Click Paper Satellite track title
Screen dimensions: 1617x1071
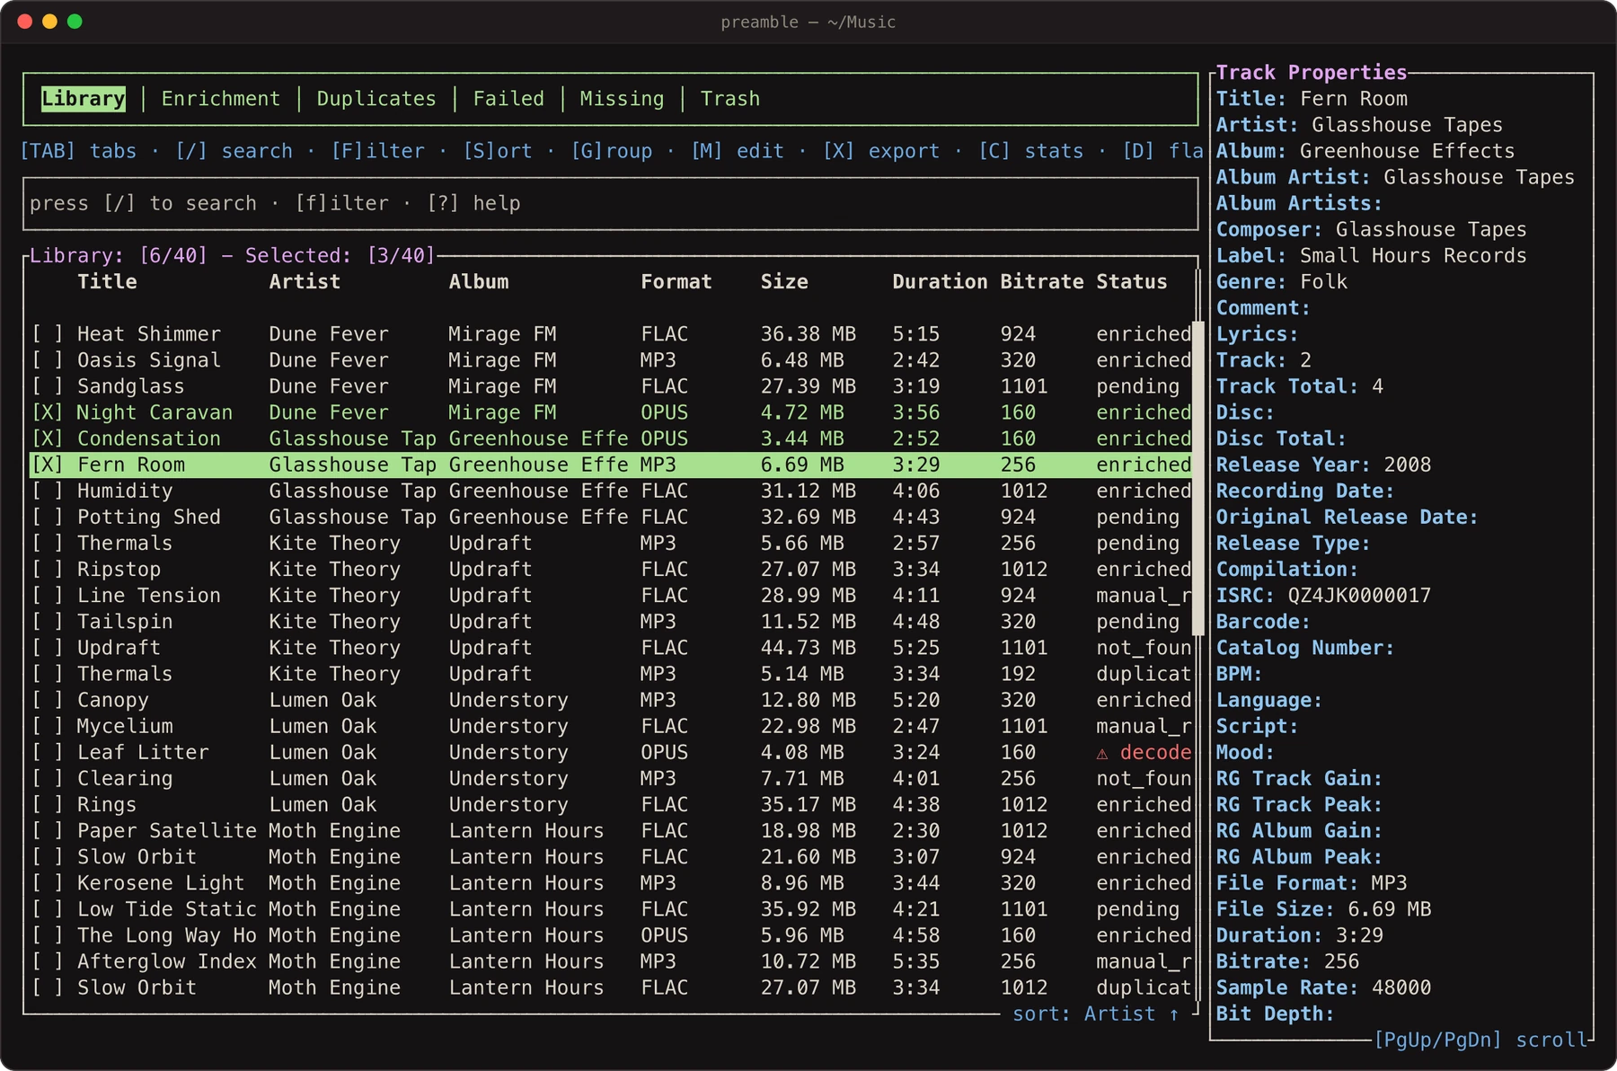tap(167, 831)
